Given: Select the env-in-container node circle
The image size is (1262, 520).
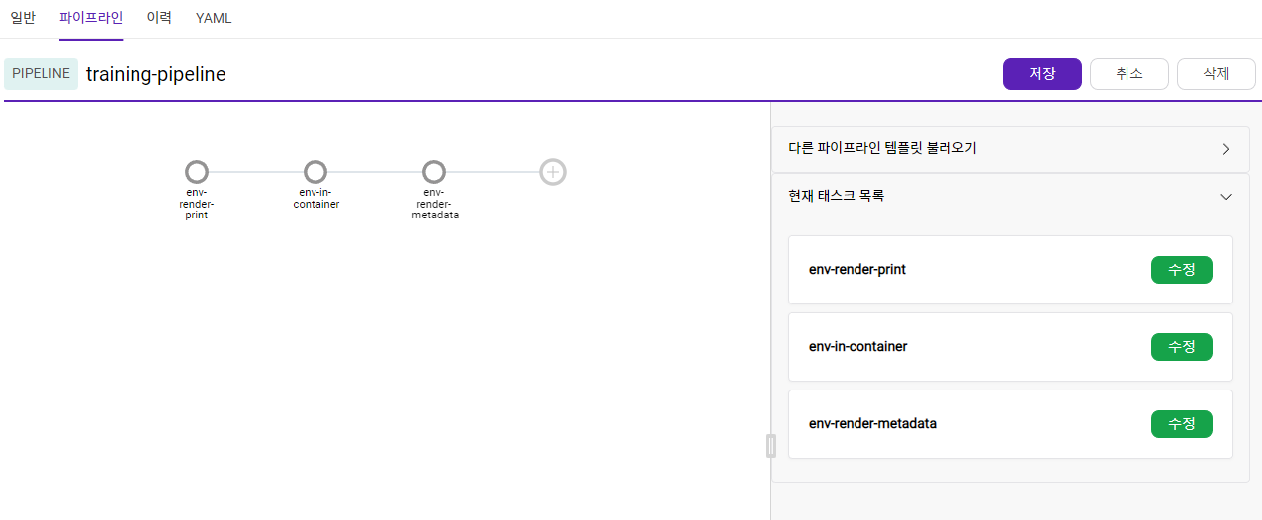Looking at the screenshot, I should pyautogui.click(x=315, y=172).
